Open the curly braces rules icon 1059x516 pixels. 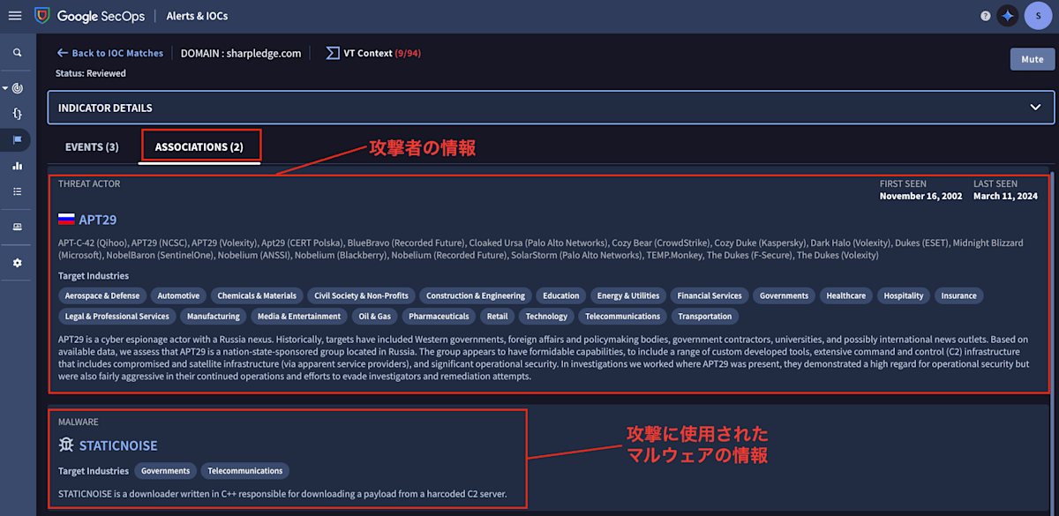click(17, 114)
